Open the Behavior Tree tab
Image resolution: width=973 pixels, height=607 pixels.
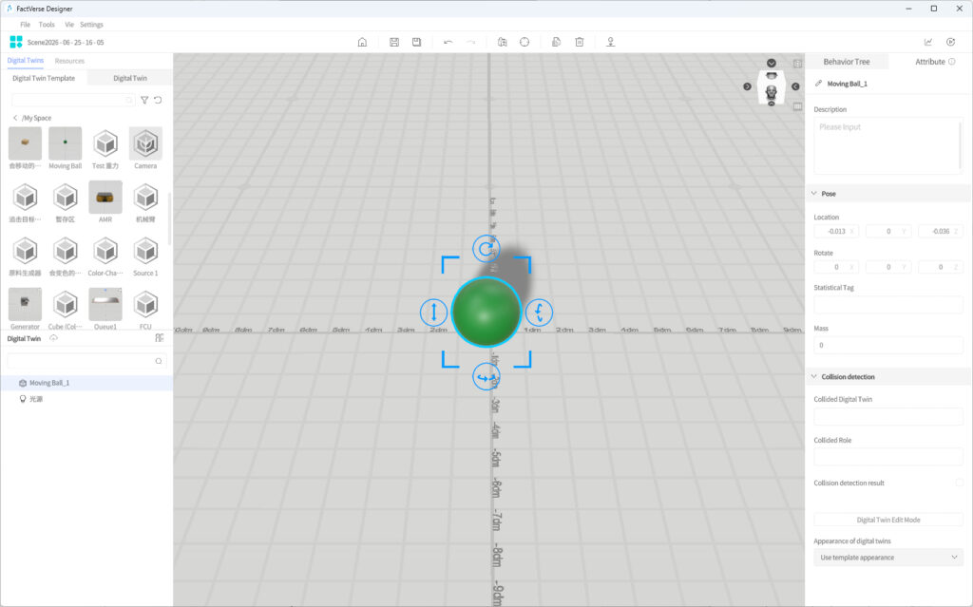click(x=847, y=62)
